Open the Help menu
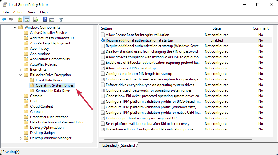278x155 pixels. pos(44,12)
